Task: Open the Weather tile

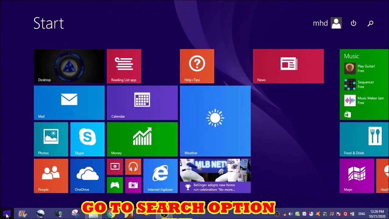Action: pyautogui.click(x=215, y=121)
